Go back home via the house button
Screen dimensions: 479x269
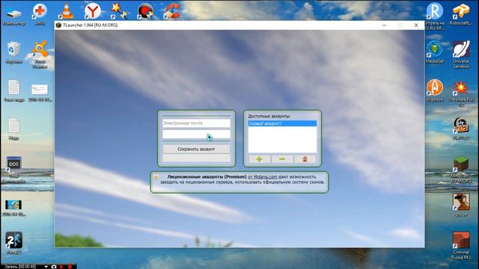305,159
